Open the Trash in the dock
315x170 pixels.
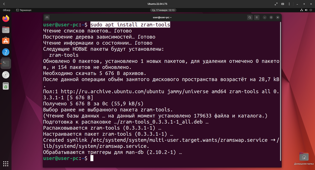point(6,86)
